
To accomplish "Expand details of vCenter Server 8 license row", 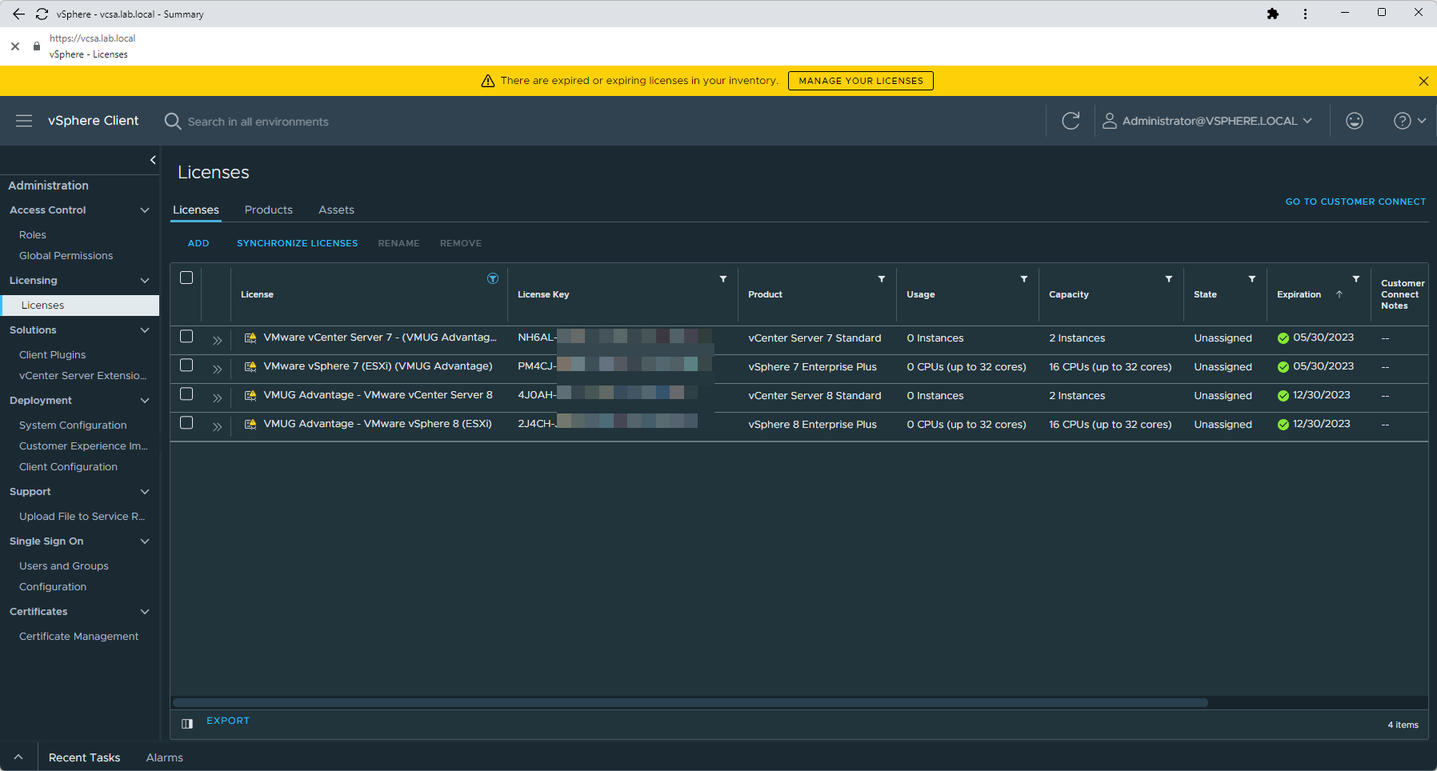I will (x=217, y=398).
